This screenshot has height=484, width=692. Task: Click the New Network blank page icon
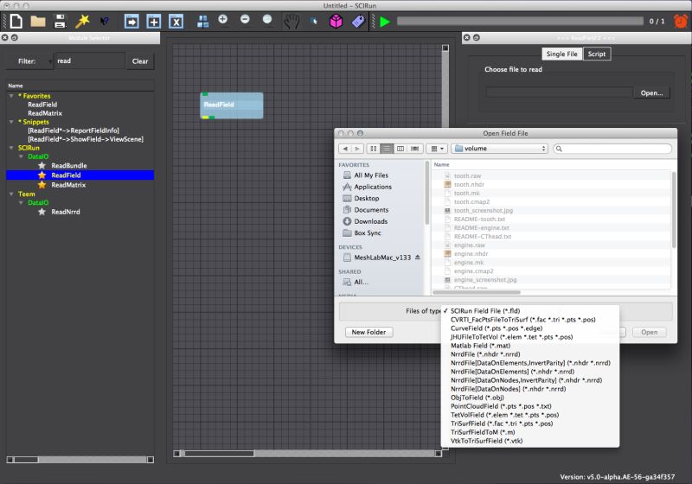click(x=16, y=21)
